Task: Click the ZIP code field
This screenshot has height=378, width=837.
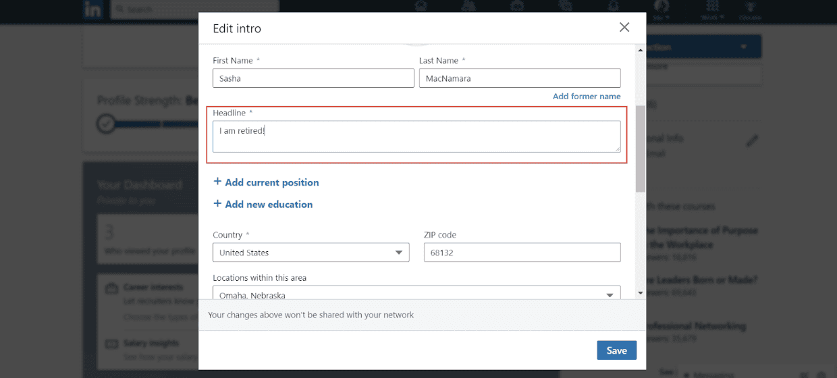Action: point(522,252)
